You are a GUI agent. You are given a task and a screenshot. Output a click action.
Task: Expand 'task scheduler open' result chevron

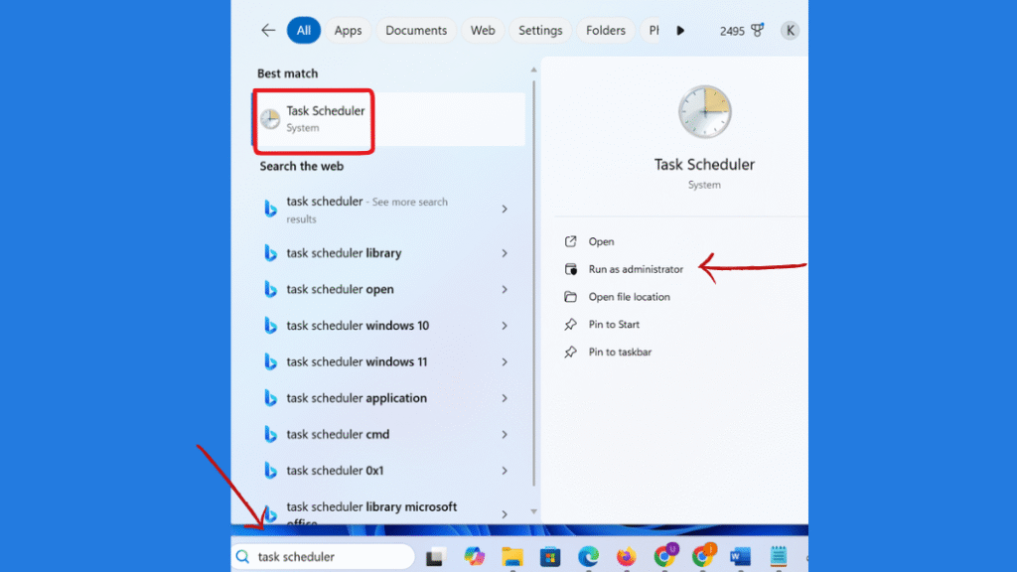[504, 289]
